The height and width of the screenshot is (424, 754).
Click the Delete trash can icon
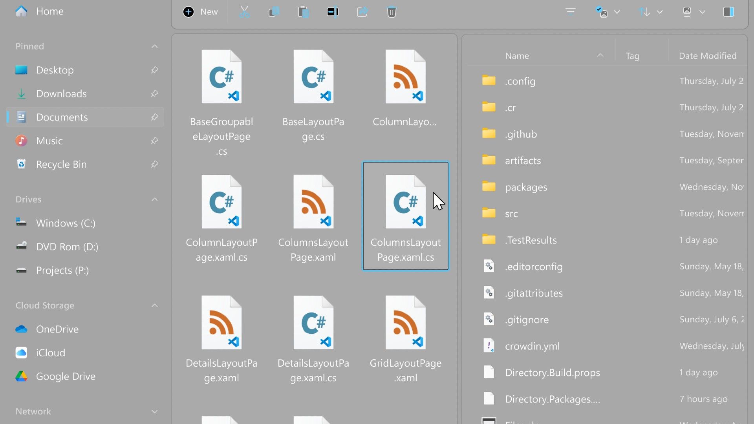tap(392, 12)
